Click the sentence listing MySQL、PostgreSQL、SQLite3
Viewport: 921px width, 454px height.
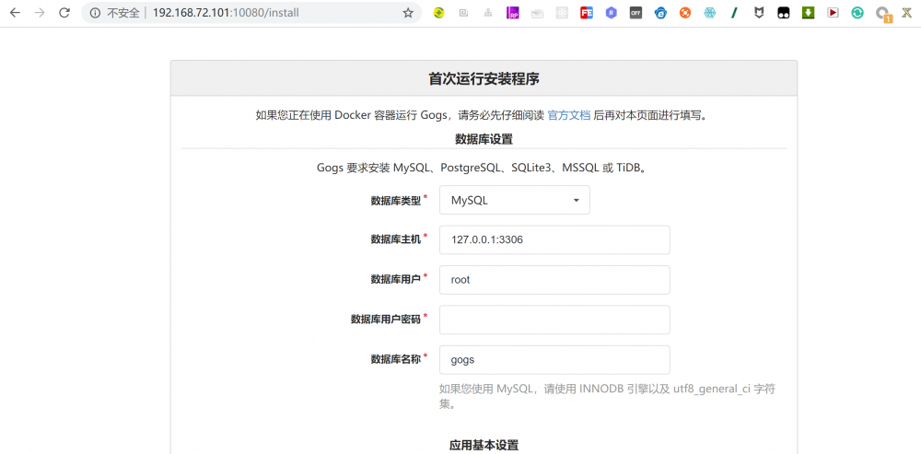pos(484,168)
